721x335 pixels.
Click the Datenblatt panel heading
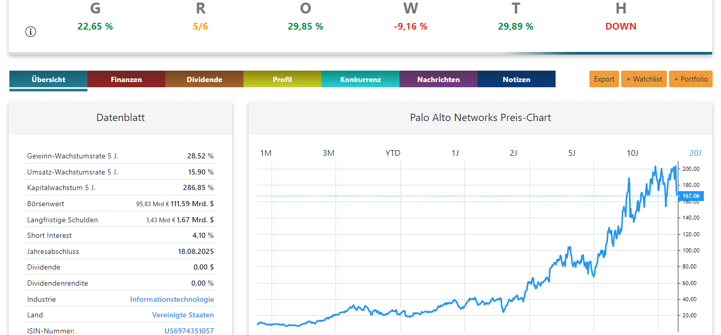pos(121,118)
